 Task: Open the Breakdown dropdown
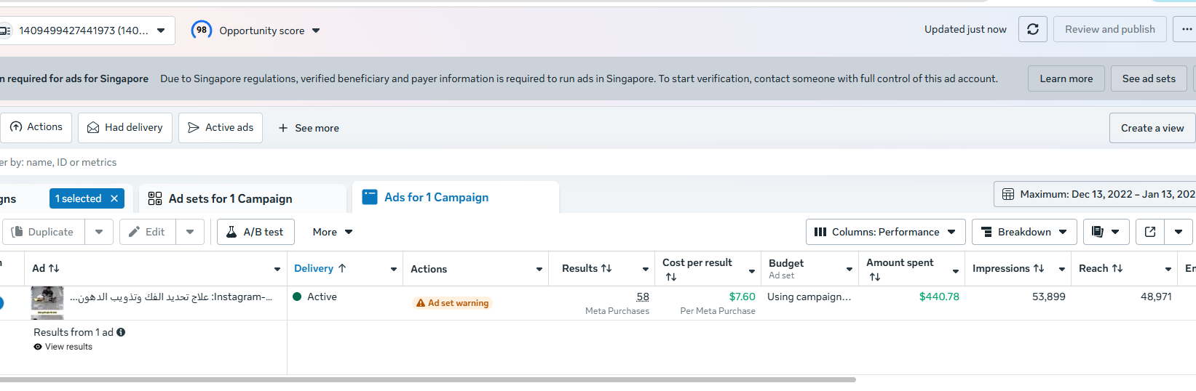(x=1023, y=232)
